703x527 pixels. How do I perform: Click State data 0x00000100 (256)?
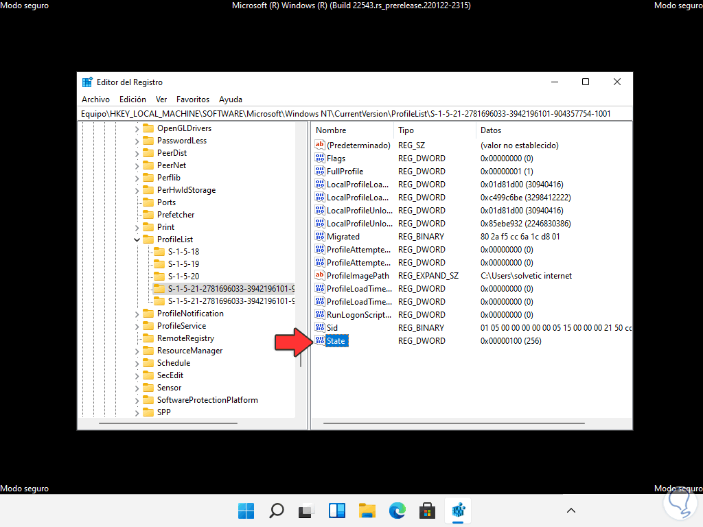click(511, 340)
